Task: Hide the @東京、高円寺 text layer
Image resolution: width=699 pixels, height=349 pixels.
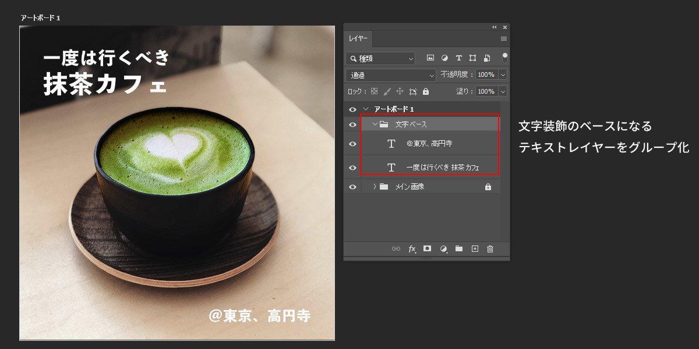Action: point(352,144)
